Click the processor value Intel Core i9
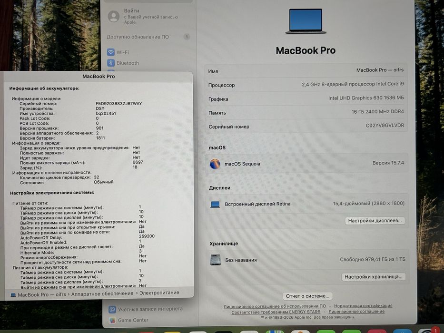Viewport: 444px width, 333px height. (x=353, y=84)
